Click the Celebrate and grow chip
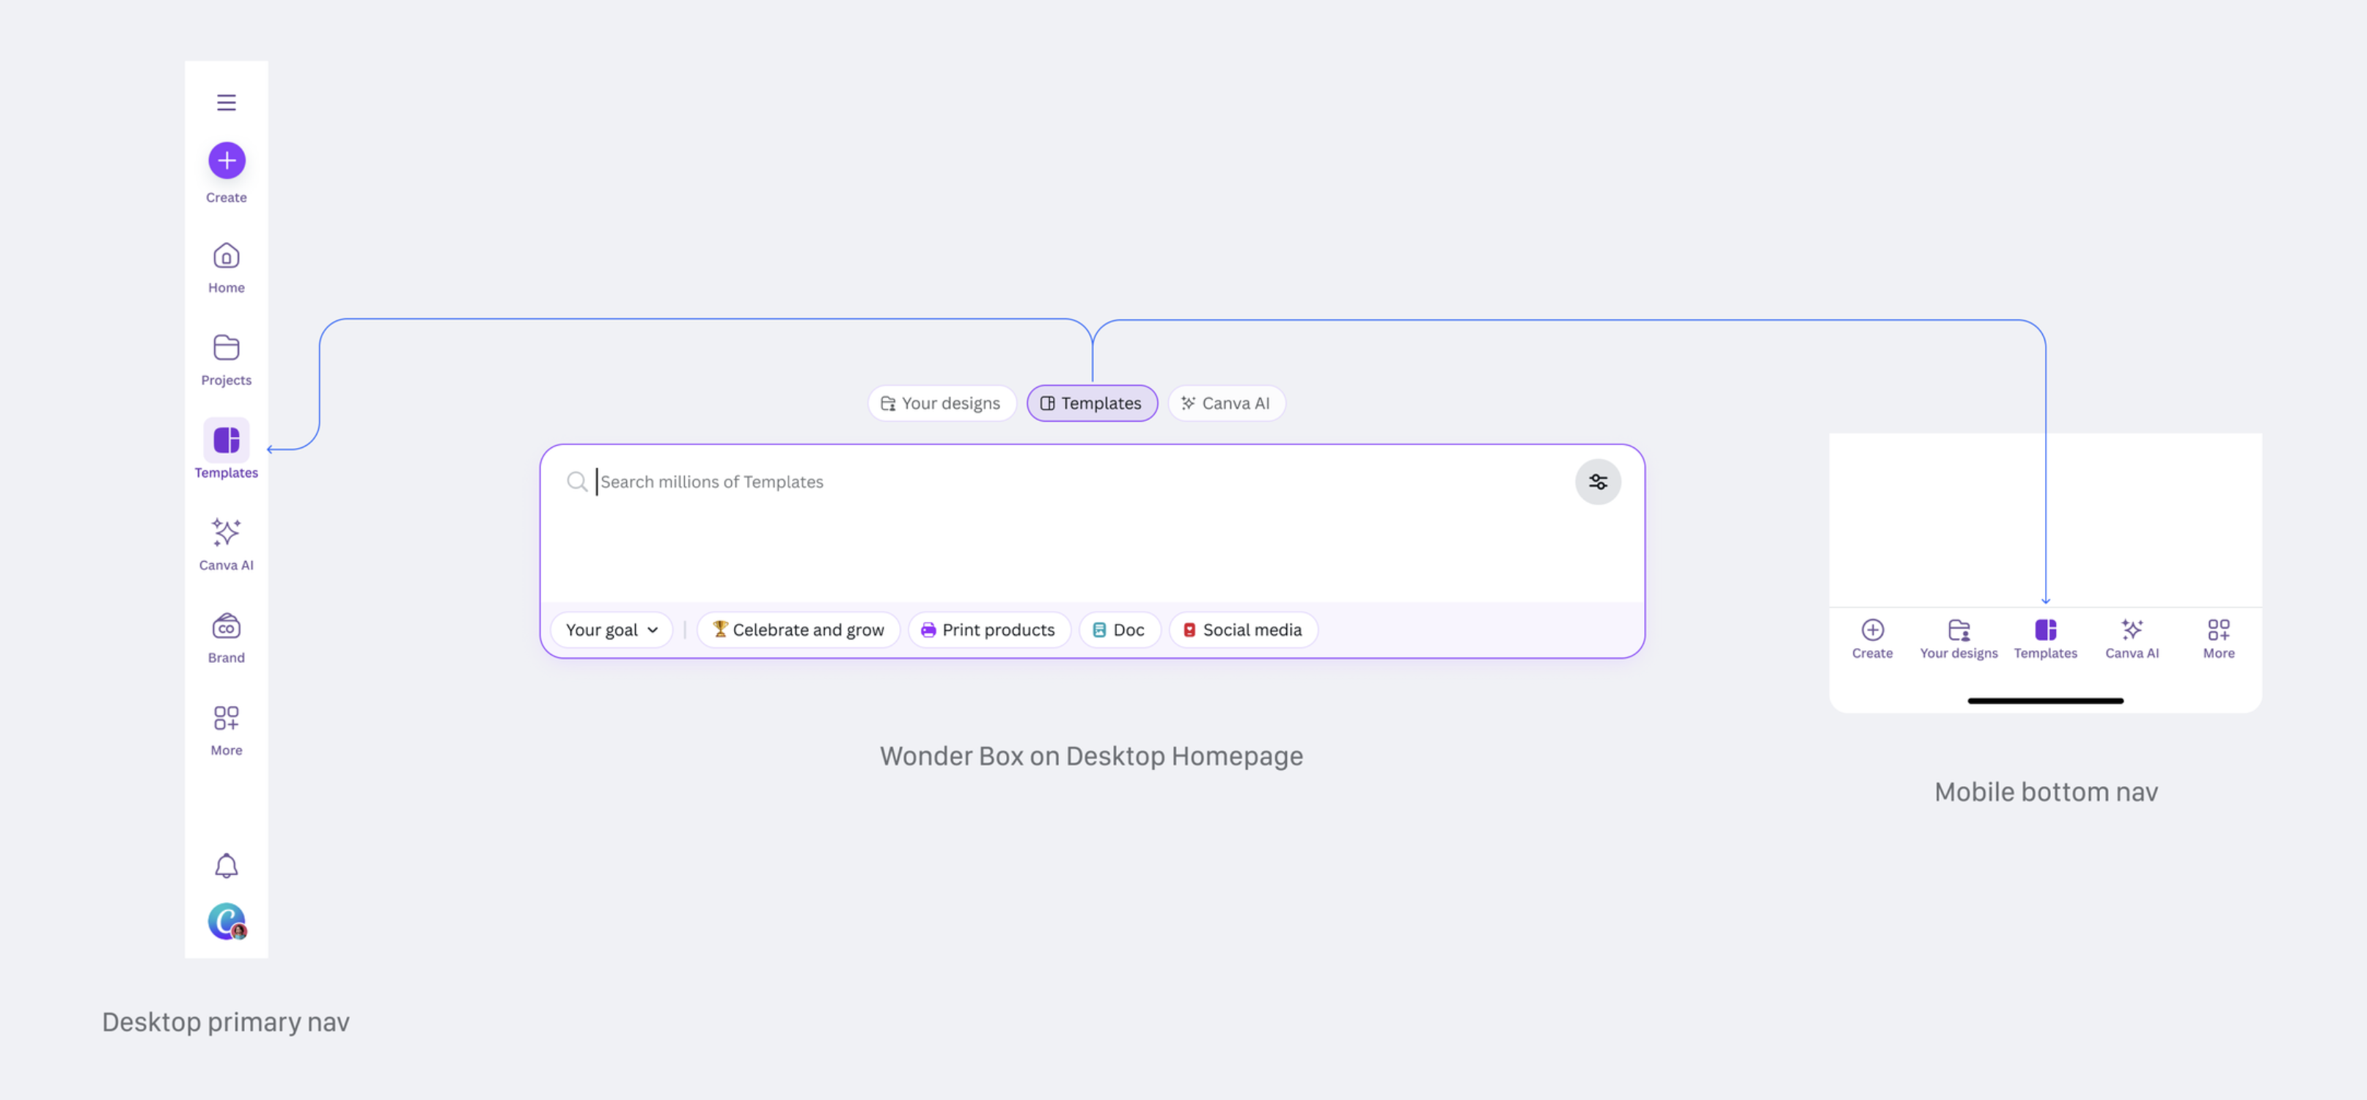 click(x=798, y=629)
